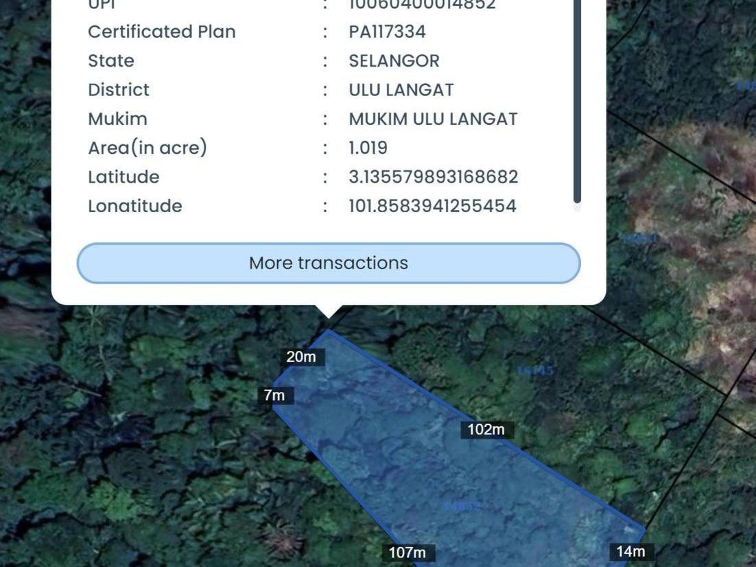
Task: Select neighbouring lot labeled 16145
Action: pos(535,371)
